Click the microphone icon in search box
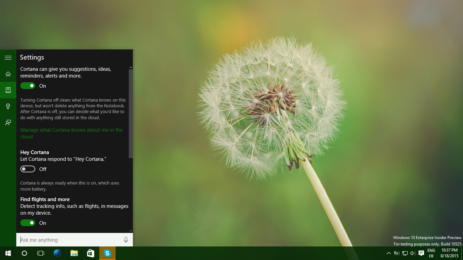The height and width of the screenshot is (260, 463). click(x=126, y=240)
